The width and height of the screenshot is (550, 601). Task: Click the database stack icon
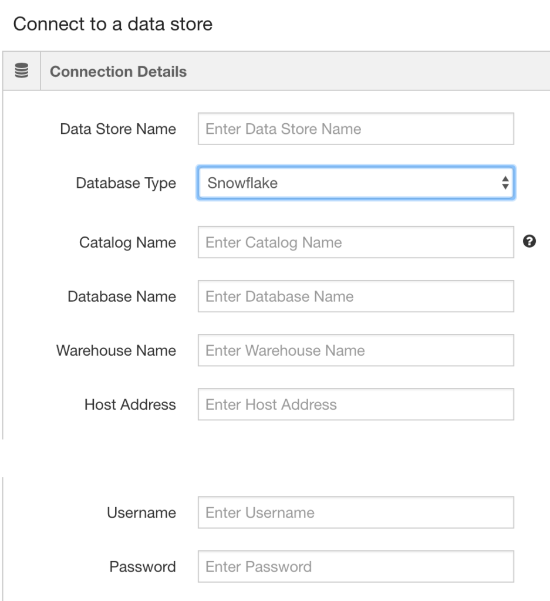click(x=22, y=71)
